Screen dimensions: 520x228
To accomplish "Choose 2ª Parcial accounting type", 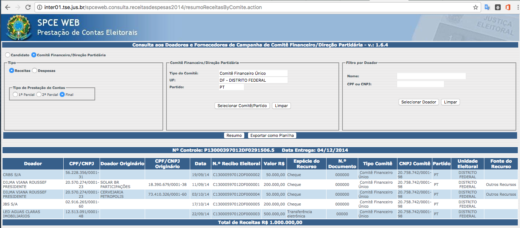I will click(x=39, y=94).
